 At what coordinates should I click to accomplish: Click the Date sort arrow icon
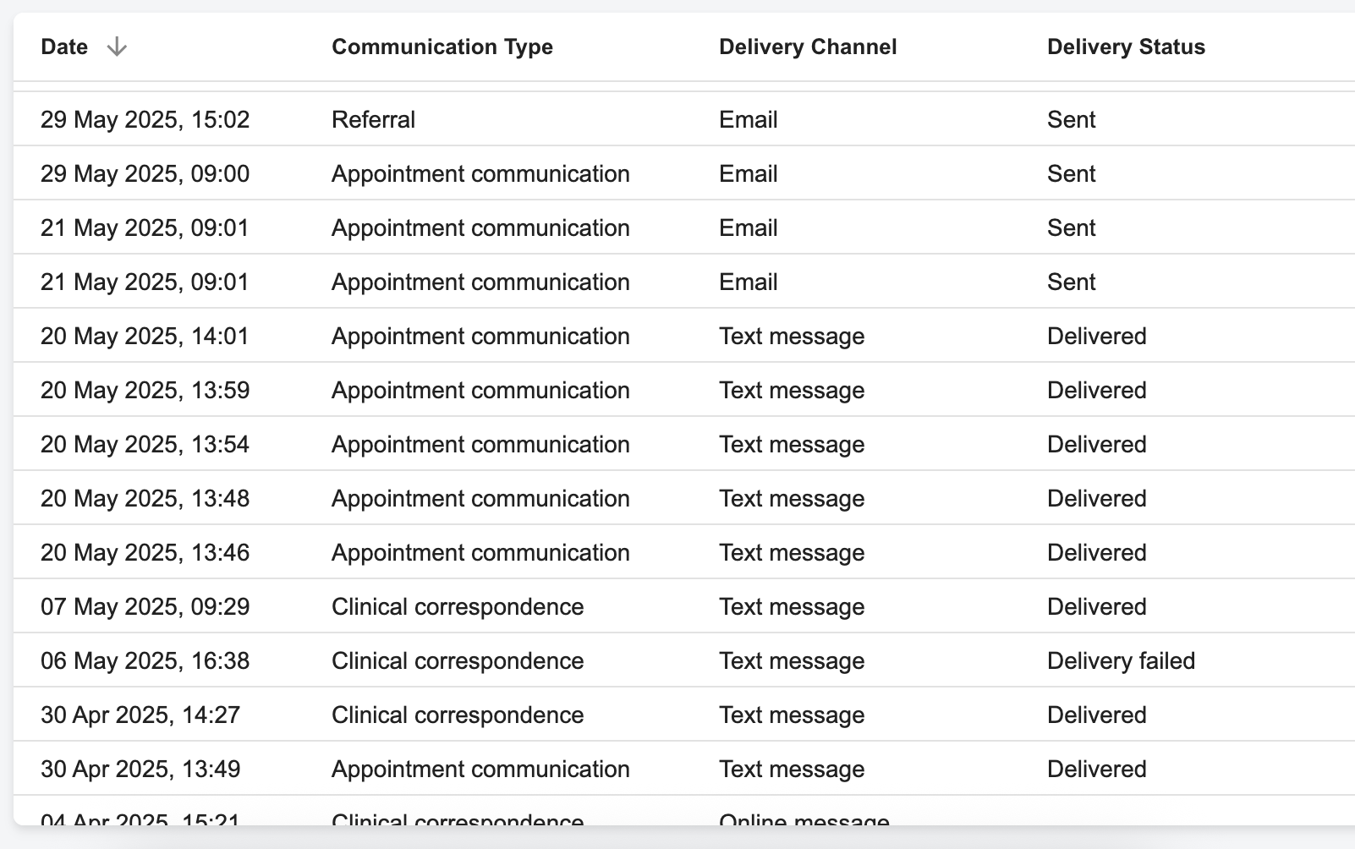coord(117,47)
